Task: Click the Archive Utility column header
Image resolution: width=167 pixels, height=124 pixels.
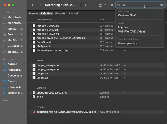Action: (x=44, y=20)
